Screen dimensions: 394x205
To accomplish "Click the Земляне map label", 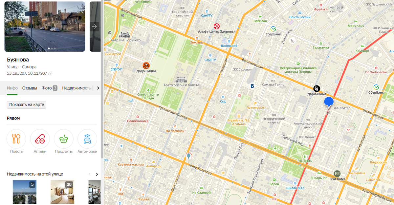I will (x=197, y=43).
